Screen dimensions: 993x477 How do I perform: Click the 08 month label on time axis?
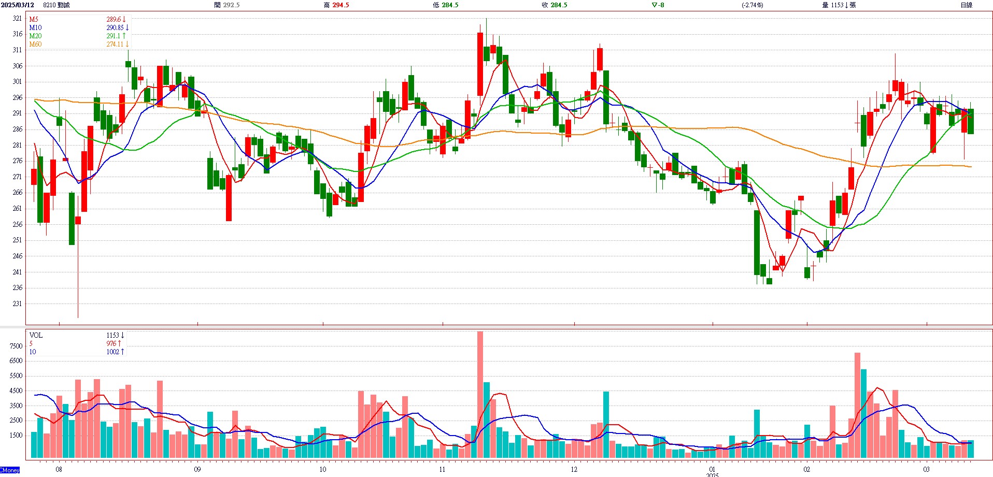(x=59, y=469)
